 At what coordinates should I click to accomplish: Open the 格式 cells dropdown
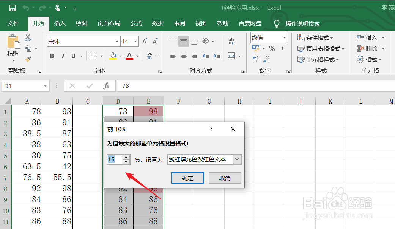(x=369, y=59)
